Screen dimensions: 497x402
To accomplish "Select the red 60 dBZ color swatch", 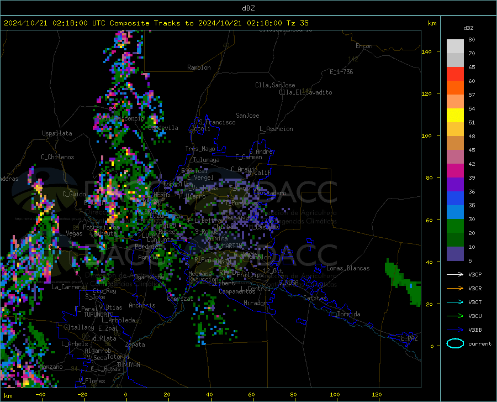I will (x=455, y=74).
